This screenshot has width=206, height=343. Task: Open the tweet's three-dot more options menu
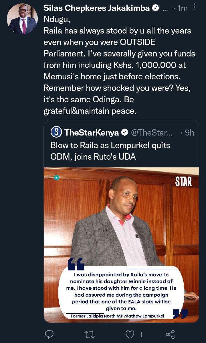(x=195, y=7)
